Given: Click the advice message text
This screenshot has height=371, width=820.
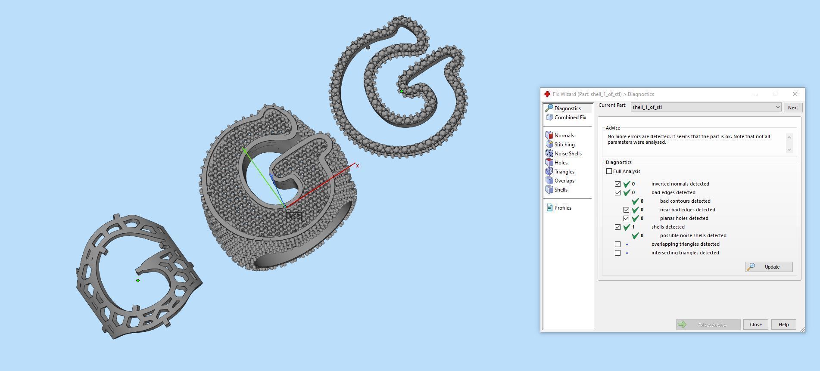Looking at the screenshot, I should [x=689, y=139].
